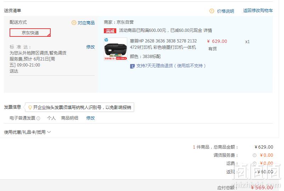Click the price info icon beside 价格说明

(212, 11)
